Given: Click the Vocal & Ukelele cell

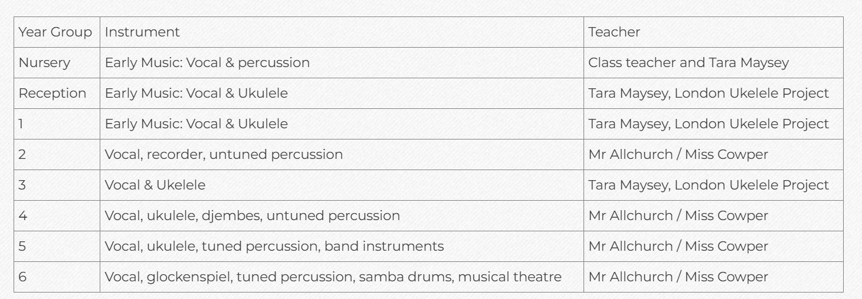Looking at the screenshot, I should 342,185.
